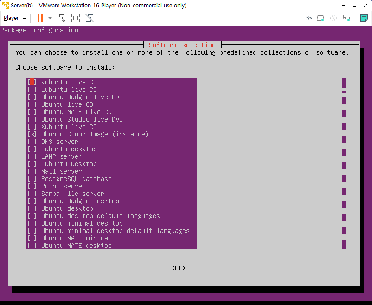372x305 pixels.
Task: Check the Kubuntu live CD checkbox
Action: 32,82
